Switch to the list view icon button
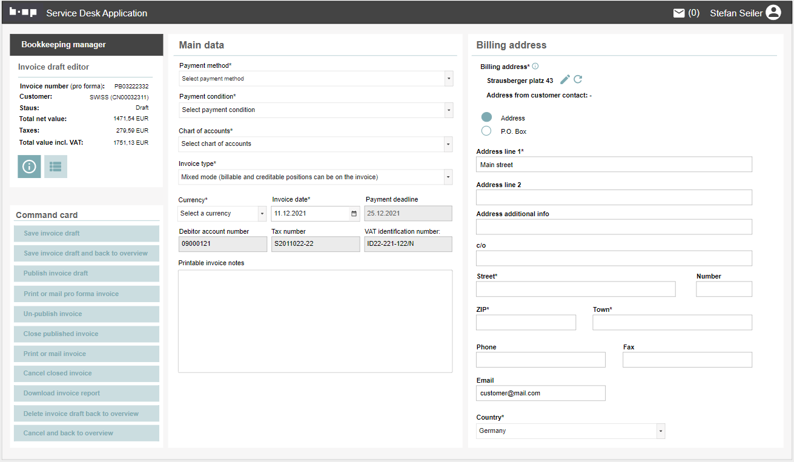This screenshot has height=462, width=794. 56,167
